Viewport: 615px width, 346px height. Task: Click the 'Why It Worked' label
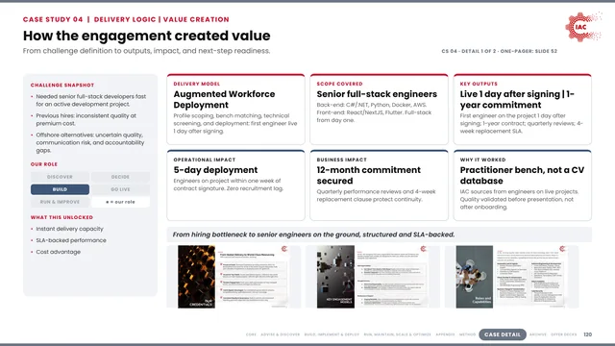pyautogui.click(x=482, y=160)
